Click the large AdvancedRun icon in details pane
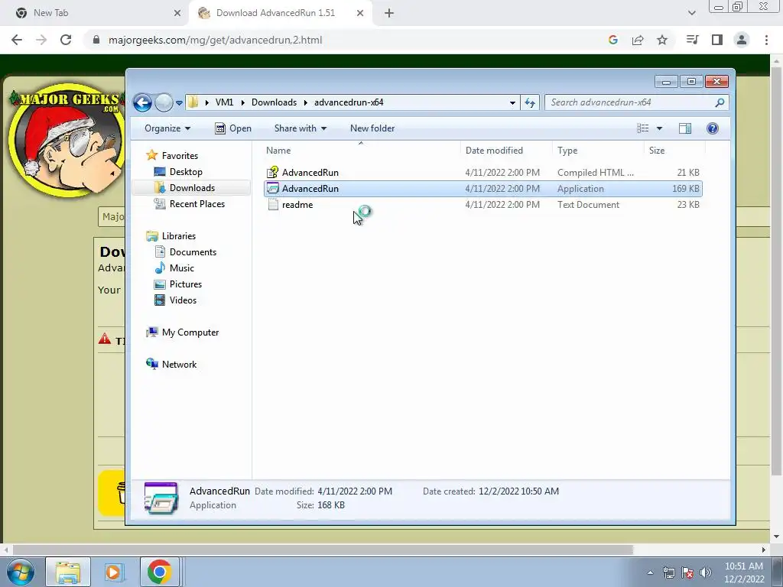783x587 pixels. [x=161, y=498]
